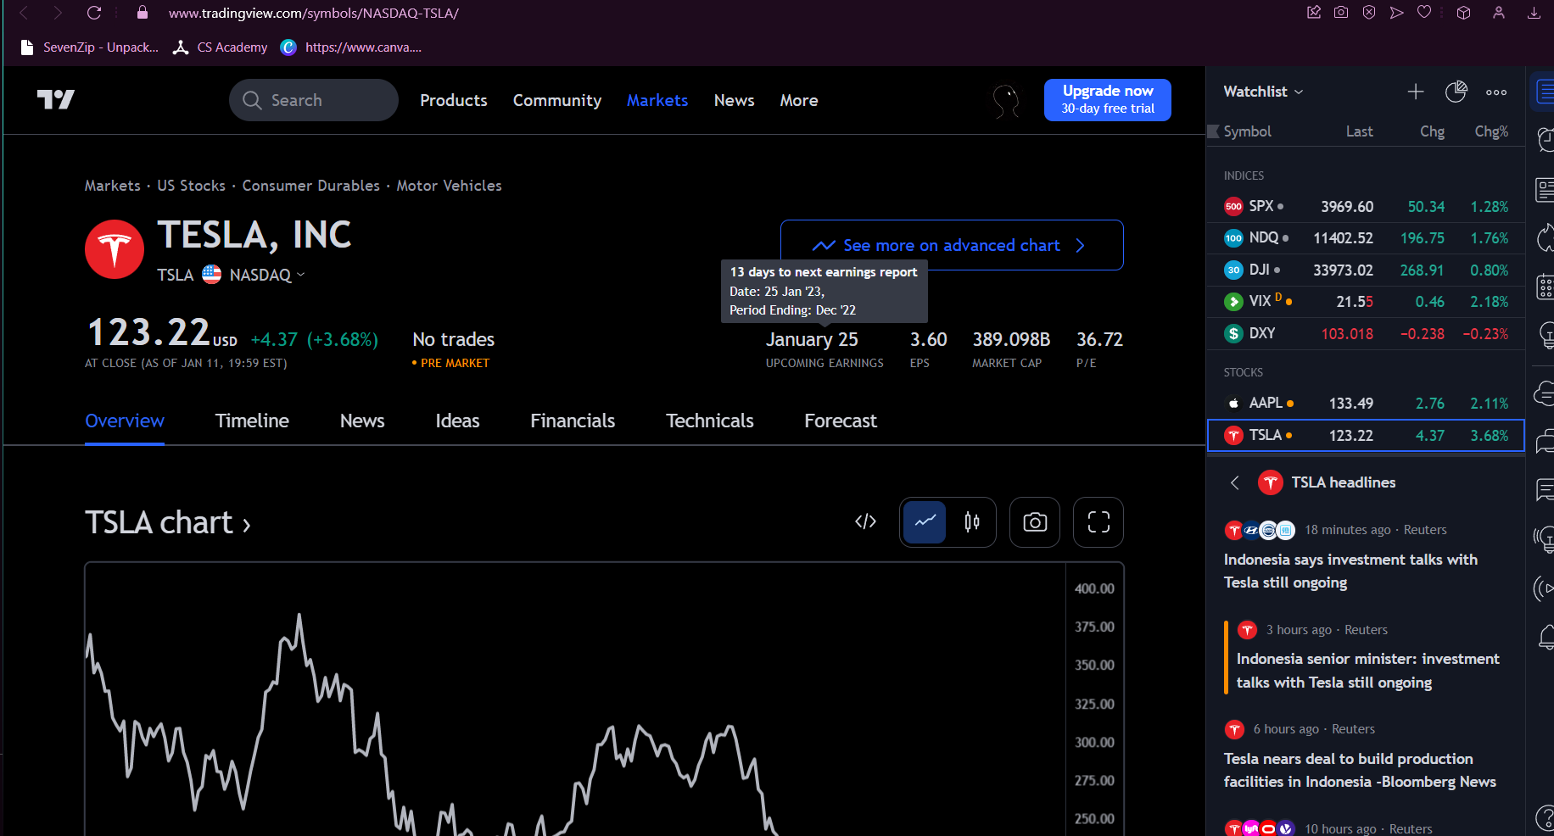Open pie chart view of the watchlist
The height and width of the screenshot is (836, 1554).
1456,91
